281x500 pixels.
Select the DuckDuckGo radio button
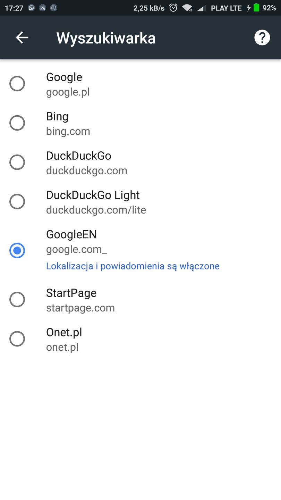pyautogui.click(x=17, y=162)
